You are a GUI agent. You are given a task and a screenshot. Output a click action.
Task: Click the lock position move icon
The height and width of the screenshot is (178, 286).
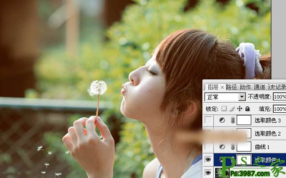(239, 109)
